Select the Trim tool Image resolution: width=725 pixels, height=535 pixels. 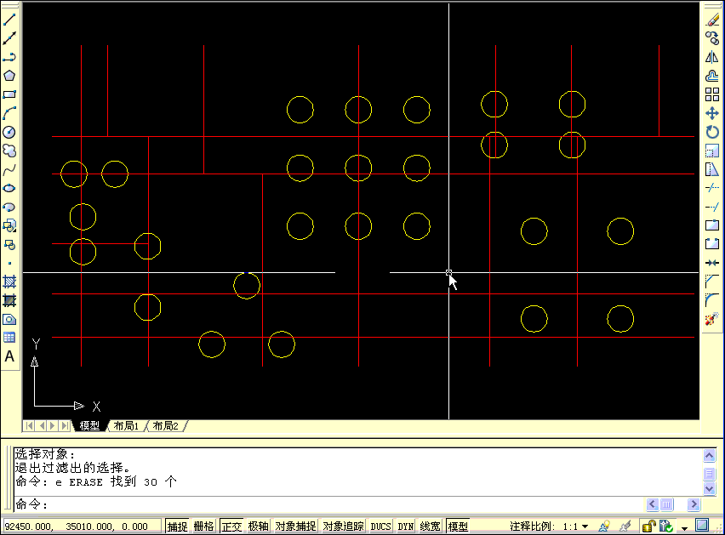click(712, 189)
